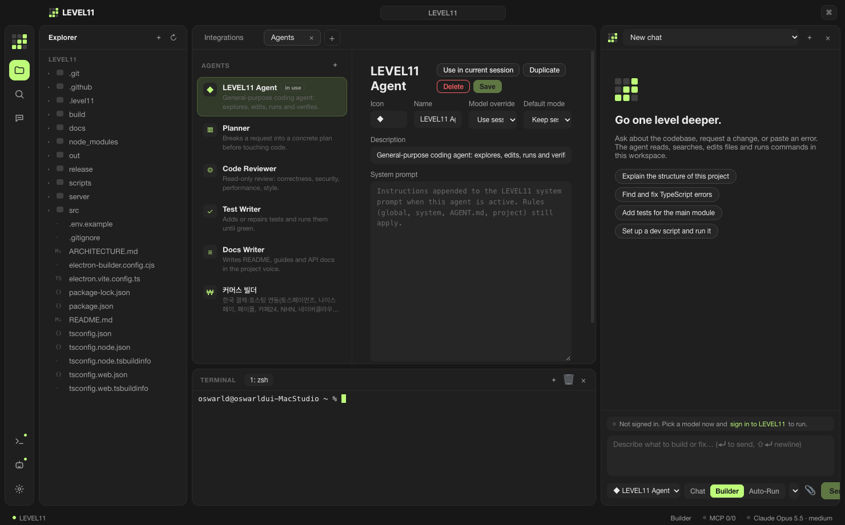Screen dimensions: 845x525
Task: Click the command key icon at top right
Action: click(x=829, y=13)
